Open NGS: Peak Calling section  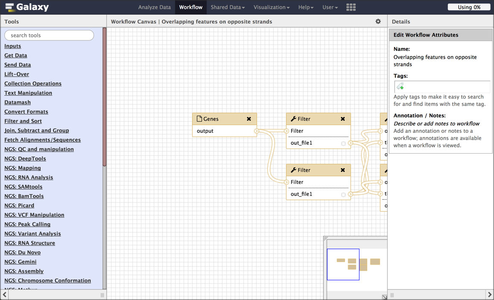pos(27,224)
